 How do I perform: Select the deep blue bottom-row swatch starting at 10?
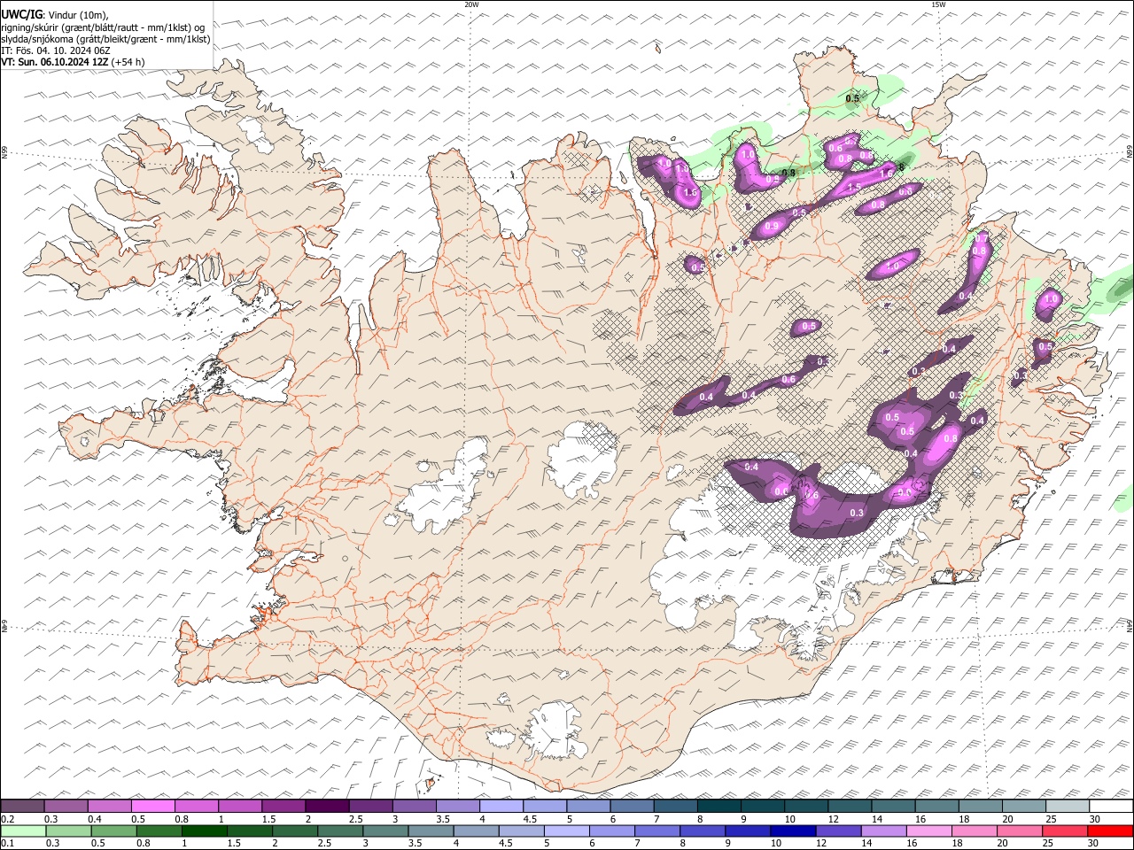(792, 831)
